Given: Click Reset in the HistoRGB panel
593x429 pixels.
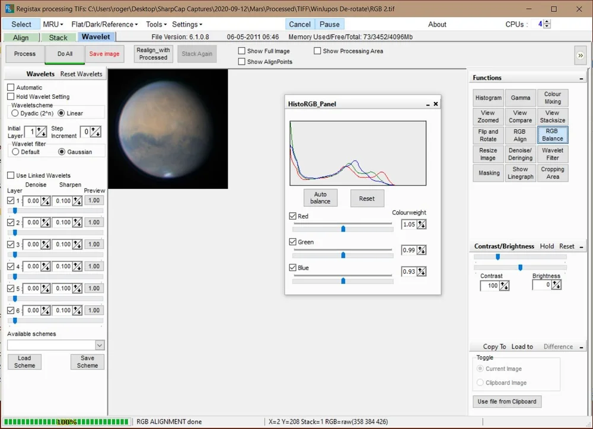Looking at the screenshot, I should pyautogui.click(x=367, y=199).
